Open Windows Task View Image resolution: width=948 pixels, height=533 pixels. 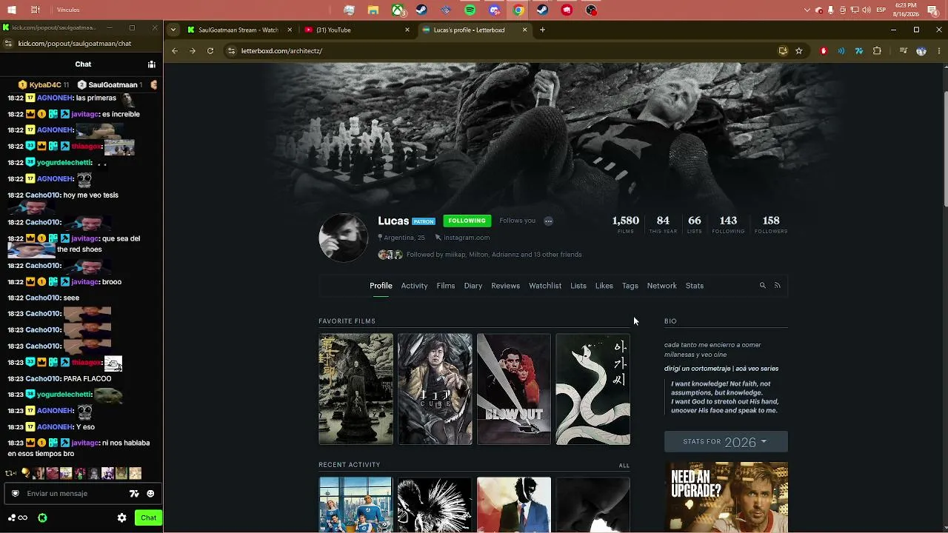pos(36,10)
